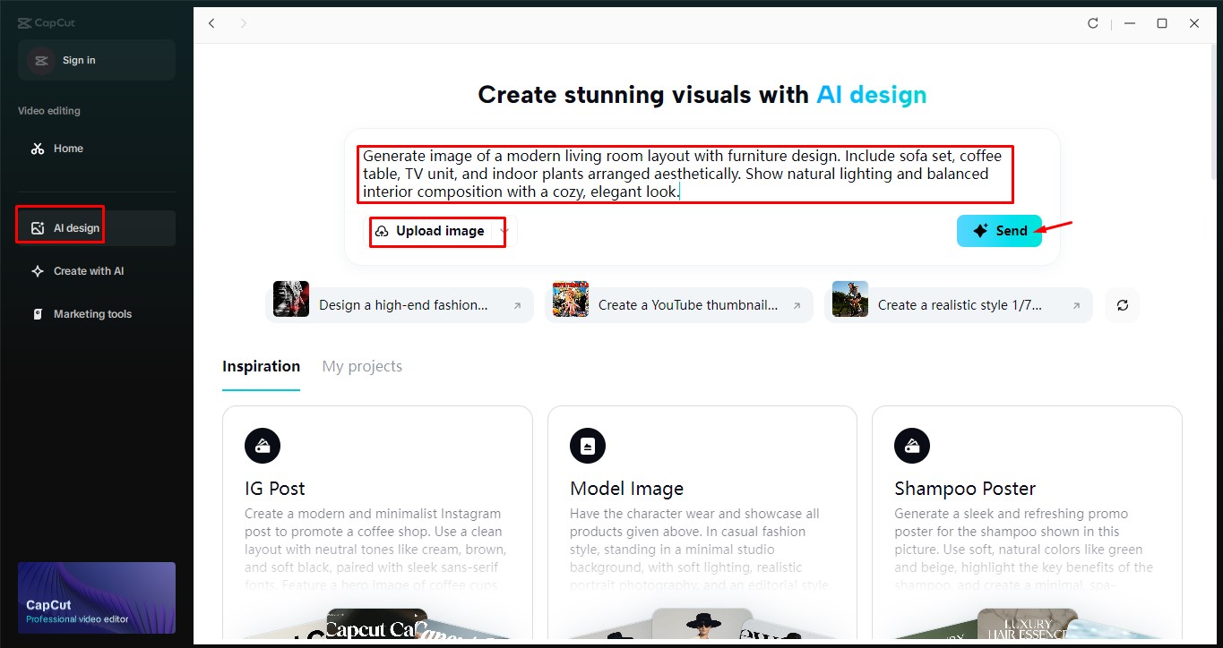Click the refresh icon in title bar
The height and width of the screenshot is (648, 1223).
(x=1093, y=23)
